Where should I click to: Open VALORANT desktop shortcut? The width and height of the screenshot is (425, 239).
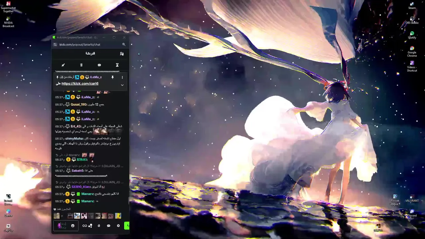click(412, 198)
